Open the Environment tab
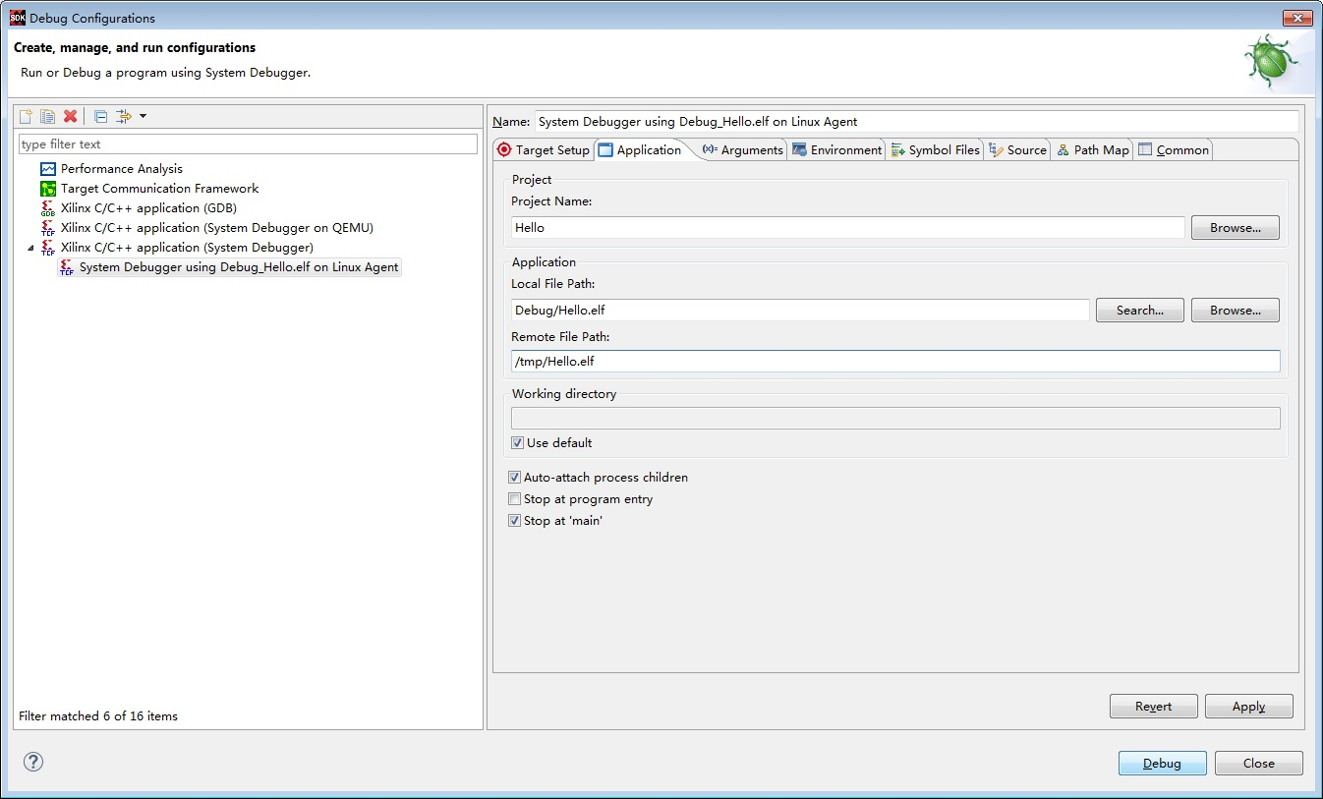Screen dimensions: 1323x799 click(837, 150)
